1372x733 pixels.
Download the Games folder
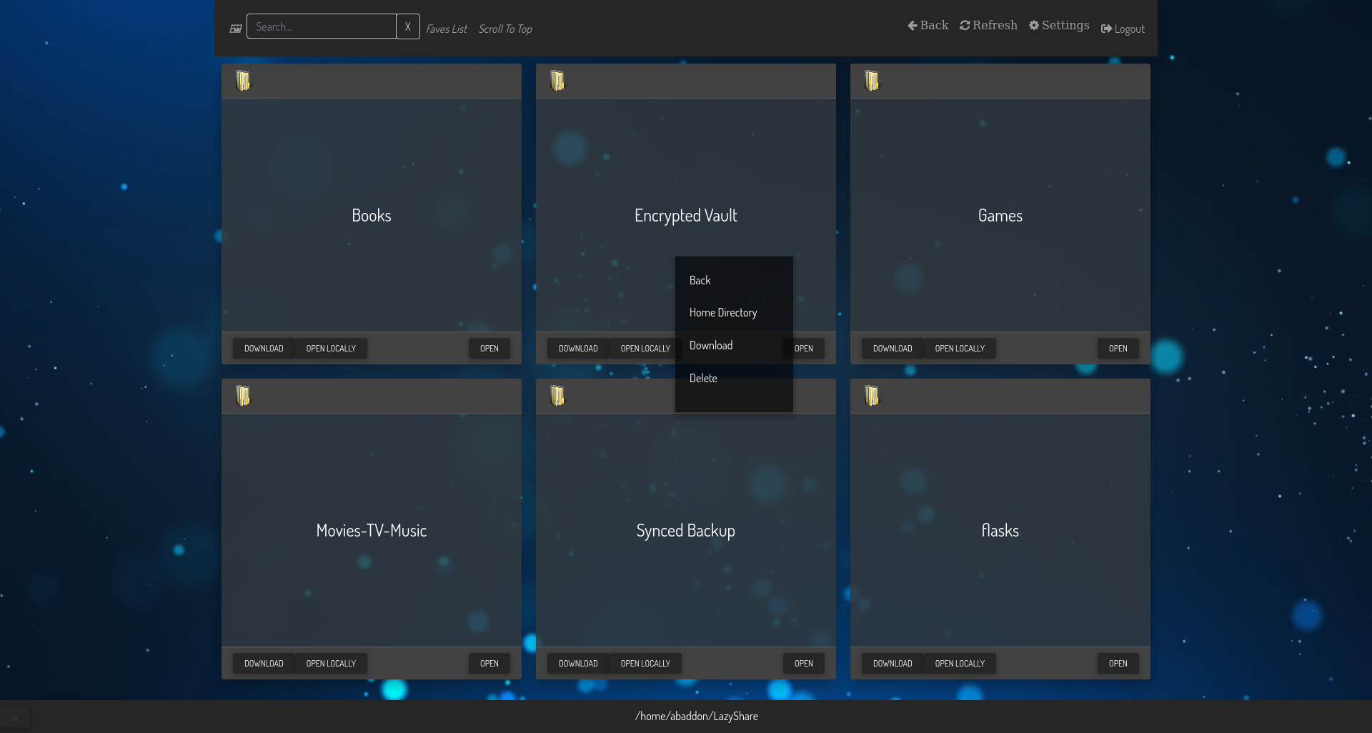pos(893,349)
